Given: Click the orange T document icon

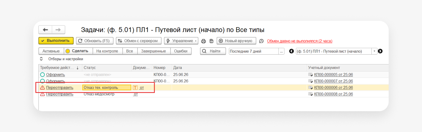Looking at the screenshot, I should pos(135,87).
